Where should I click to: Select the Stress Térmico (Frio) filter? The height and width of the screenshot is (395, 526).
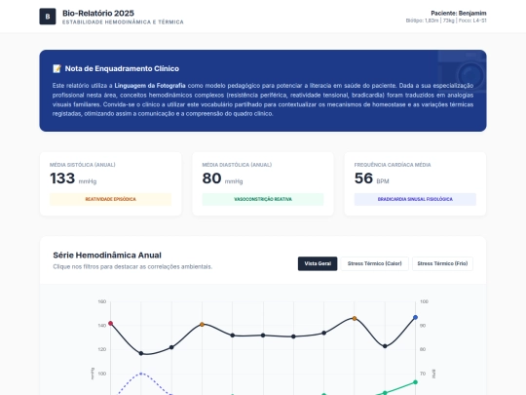[442, 263]
